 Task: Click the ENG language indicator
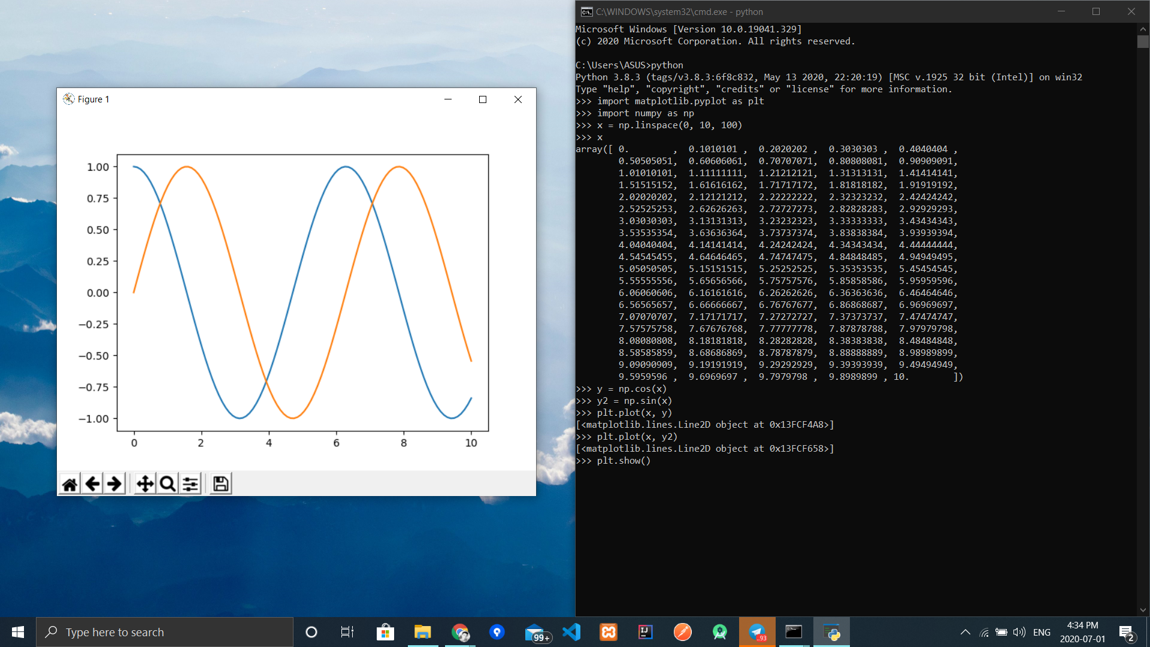tap(1042, 632)
